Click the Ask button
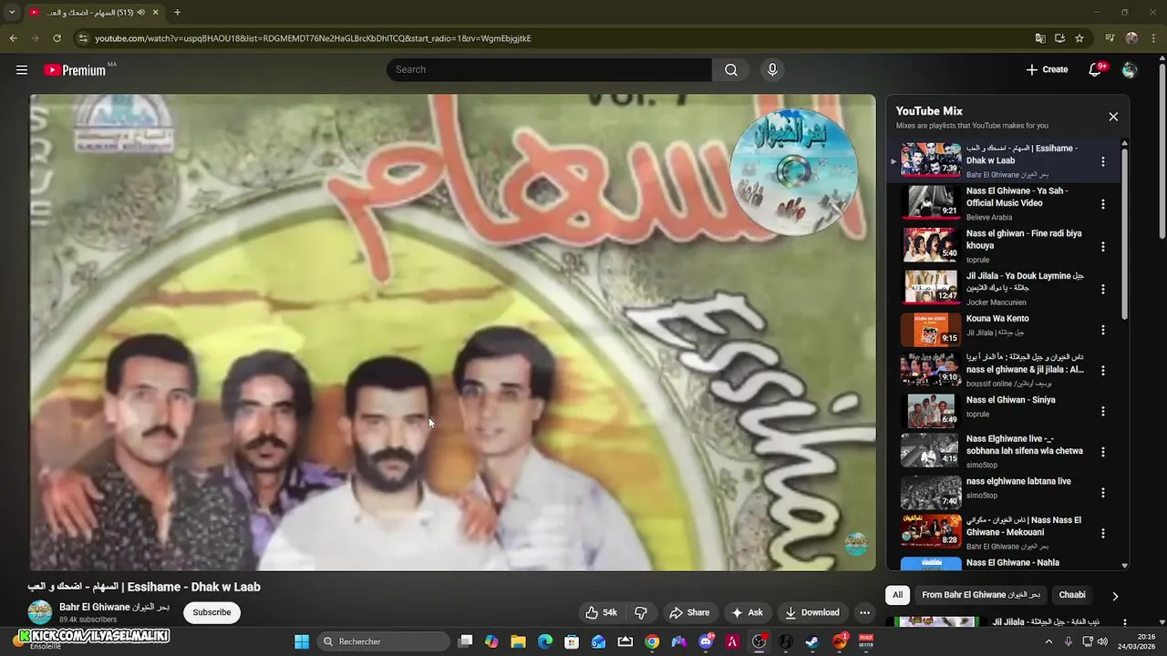Screen dimensions: 1167x656 click(748, 612)
